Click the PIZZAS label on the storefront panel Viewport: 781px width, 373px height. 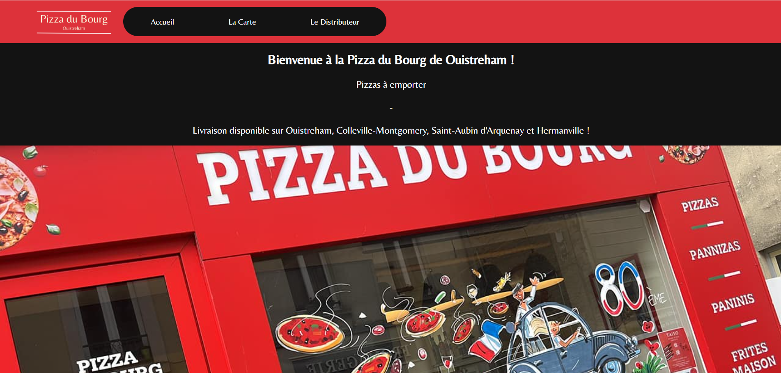pos(700,204)
